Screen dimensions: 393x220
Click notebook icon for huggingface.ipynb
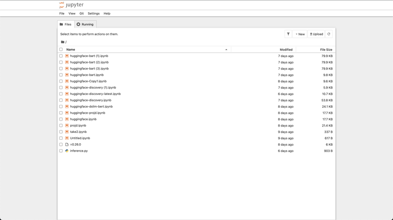(x=67, y=119)
